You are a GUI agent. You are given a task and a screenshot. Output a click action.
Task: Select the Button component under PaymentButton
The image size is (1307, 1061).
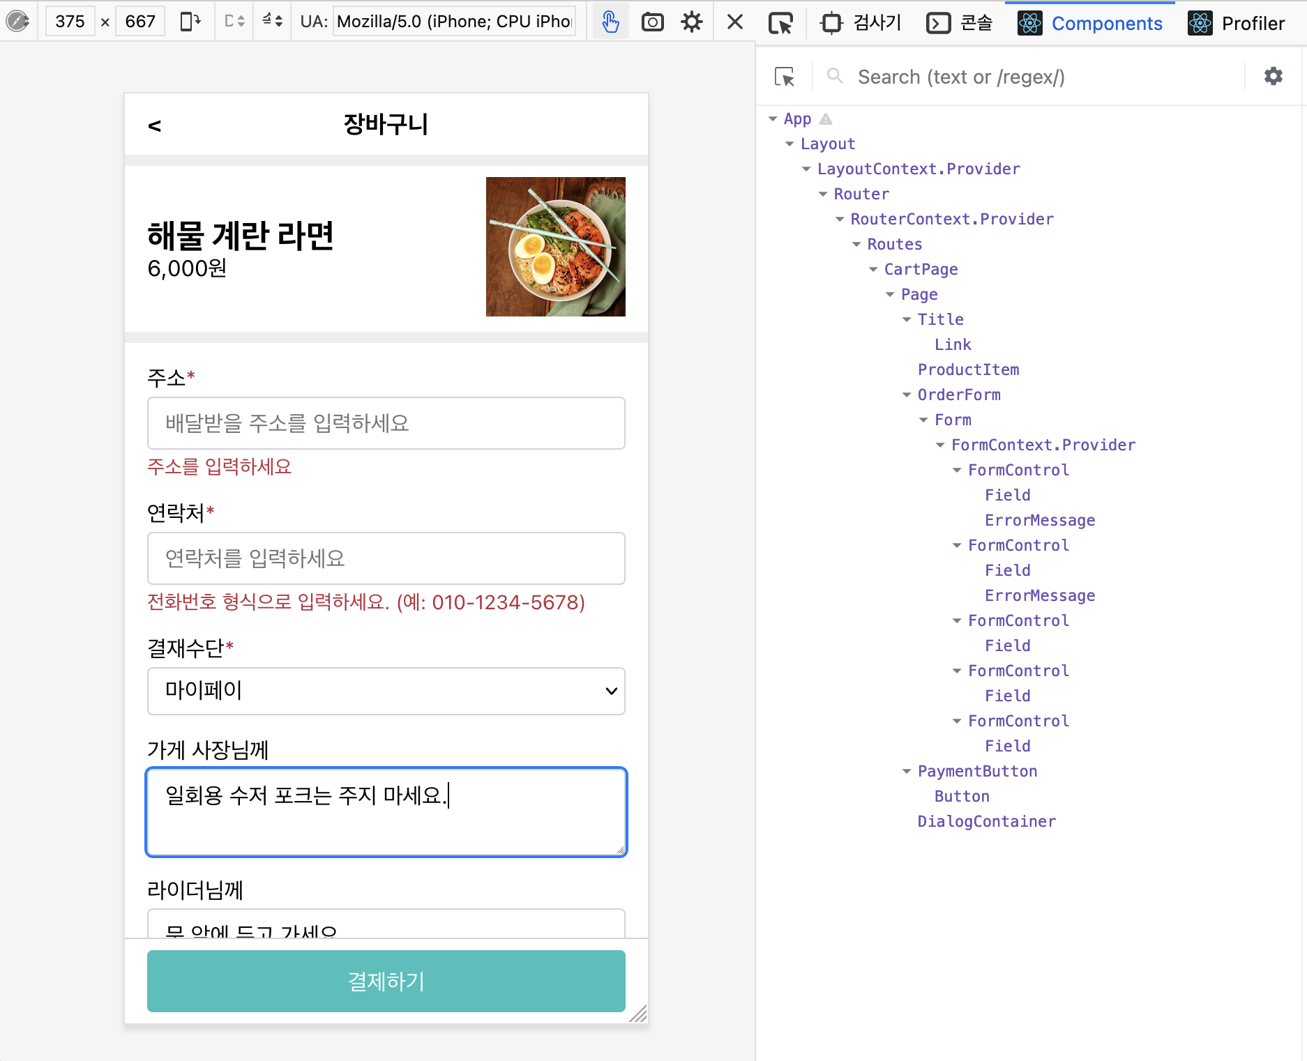tap(962, 796)
